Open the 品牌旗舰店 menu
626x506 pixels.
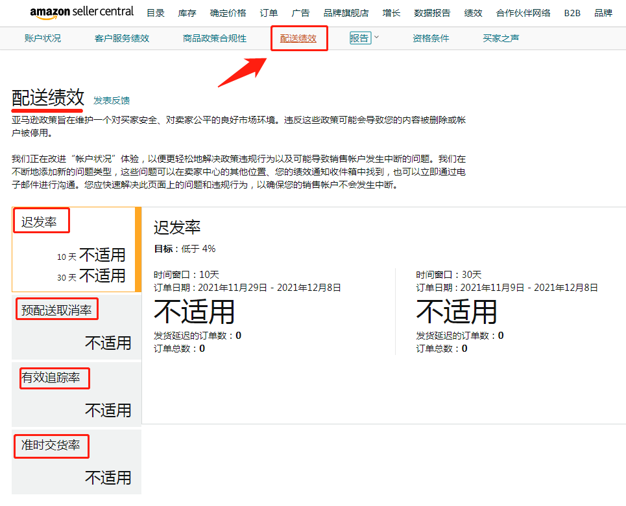(x=347, y=12)
